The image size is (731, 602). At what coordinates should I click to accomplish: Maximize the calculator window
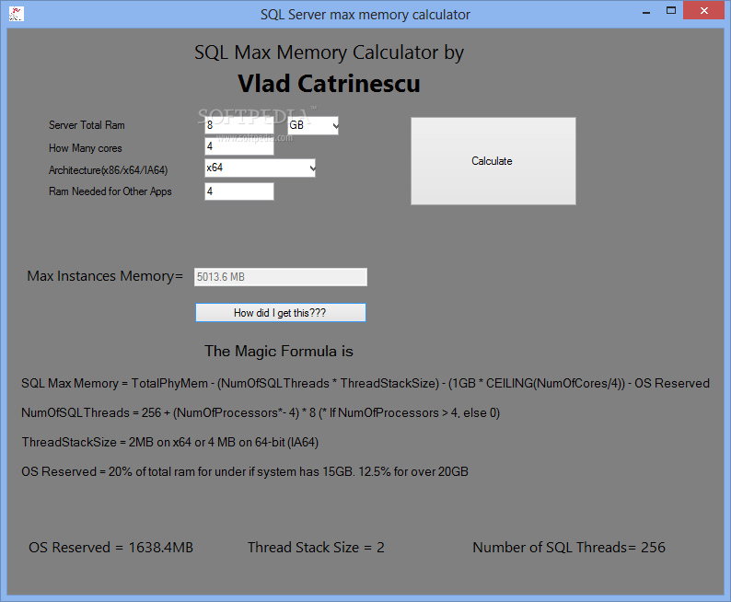(671, 10)
